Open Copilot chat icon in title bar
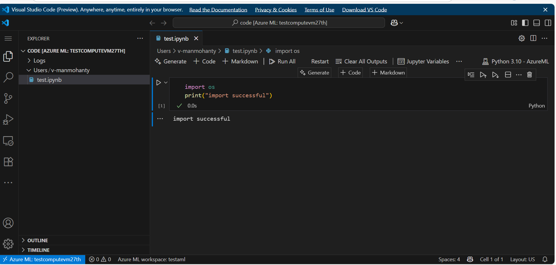556x265 pixels. pyautogui.click(x=394, y=23)
